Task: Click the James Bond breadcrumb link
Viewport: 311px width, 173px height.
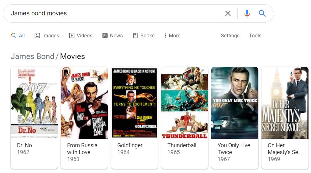Action: click(x=32, y=57)
